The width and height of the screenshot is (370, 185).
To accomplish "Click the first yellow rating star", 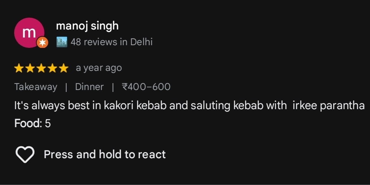I will (19, 69).
